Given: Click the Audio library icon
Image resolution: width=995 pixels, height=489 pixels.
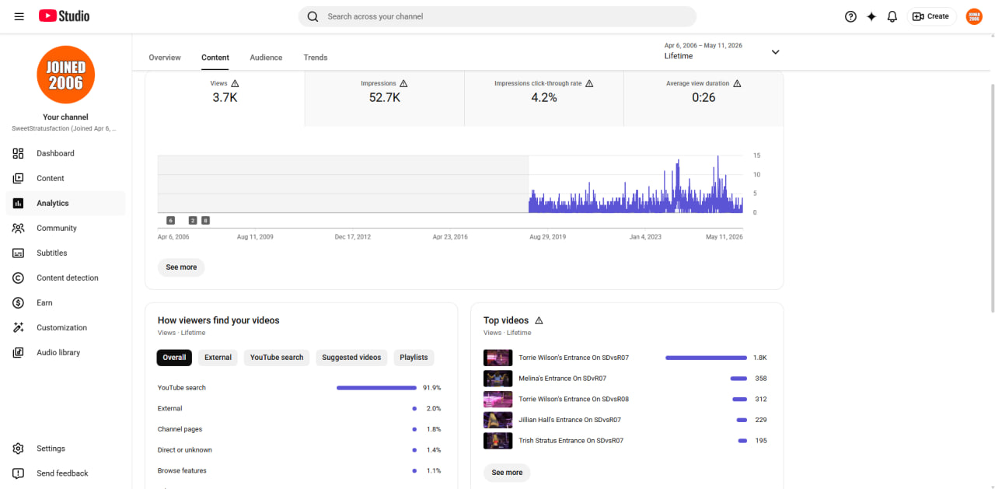Looking at the screenshot, I should [19, 352].
